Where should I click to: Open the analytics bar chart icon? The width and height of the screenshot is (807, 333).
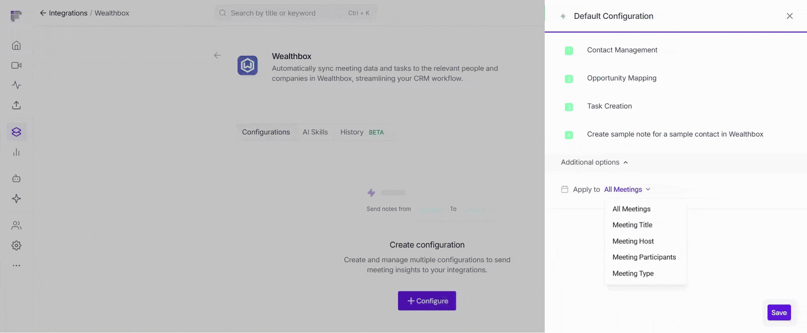click(x=16, y=152)
